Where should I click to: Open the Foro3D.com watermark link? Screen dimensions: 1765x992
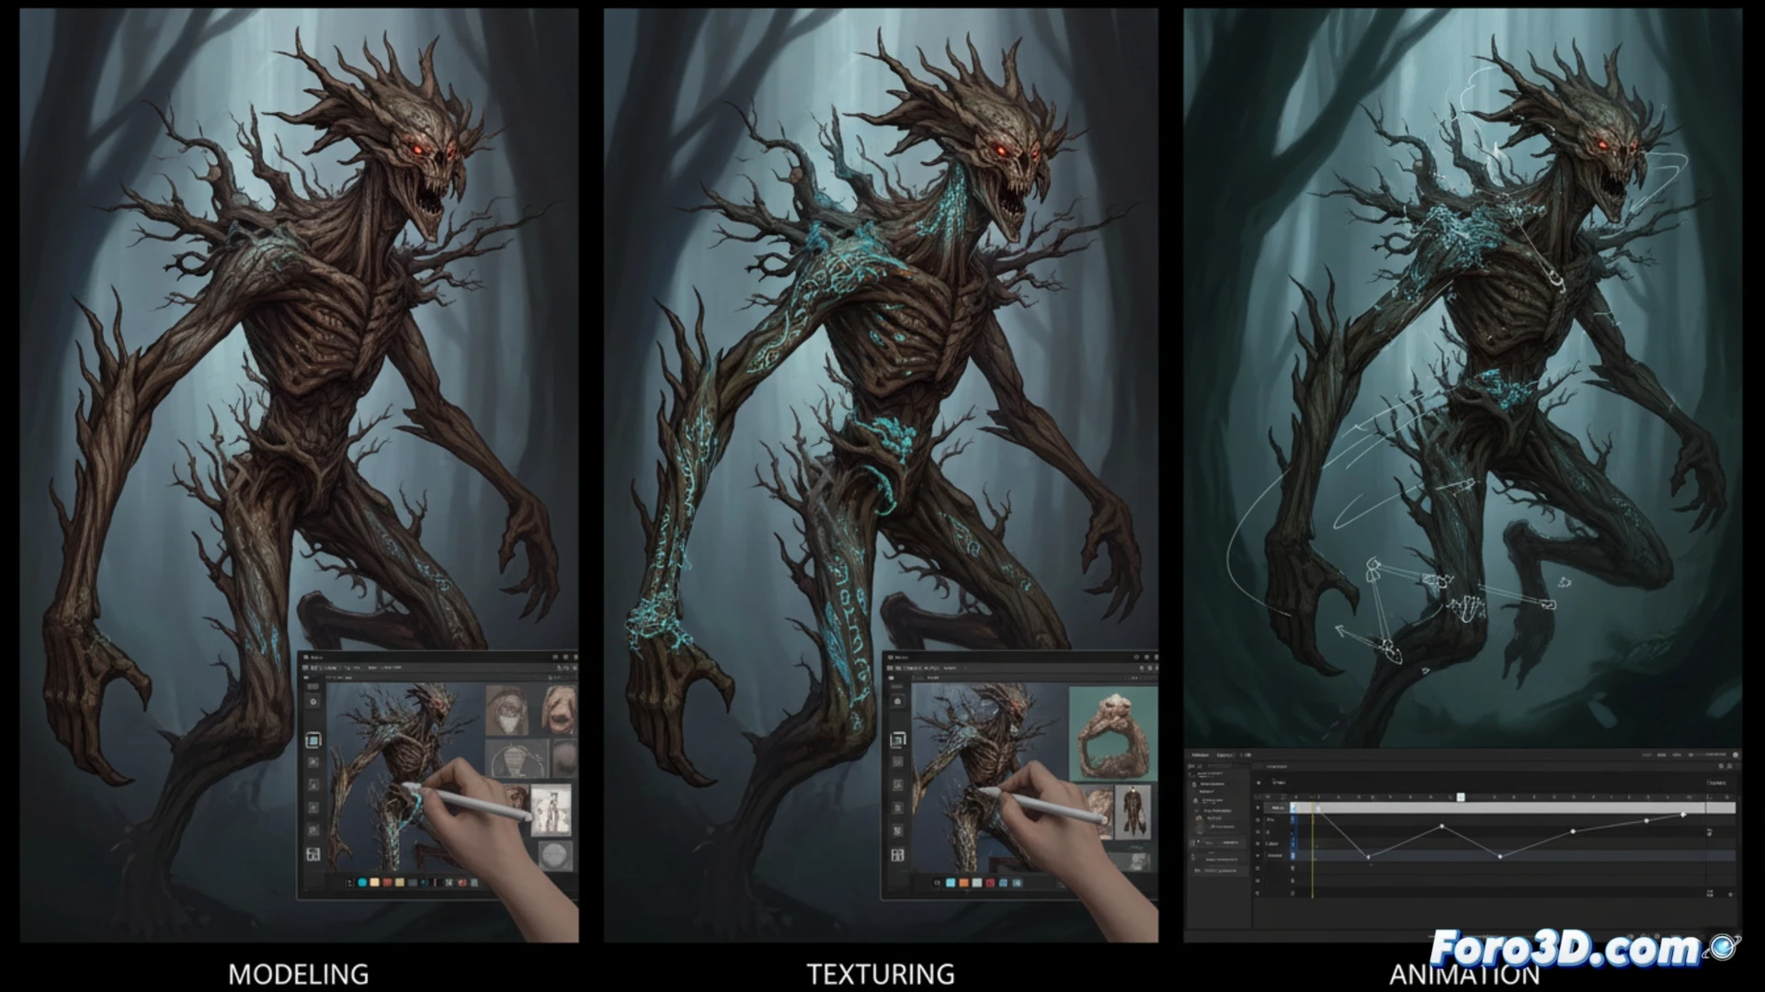[x=1565, y=948]
